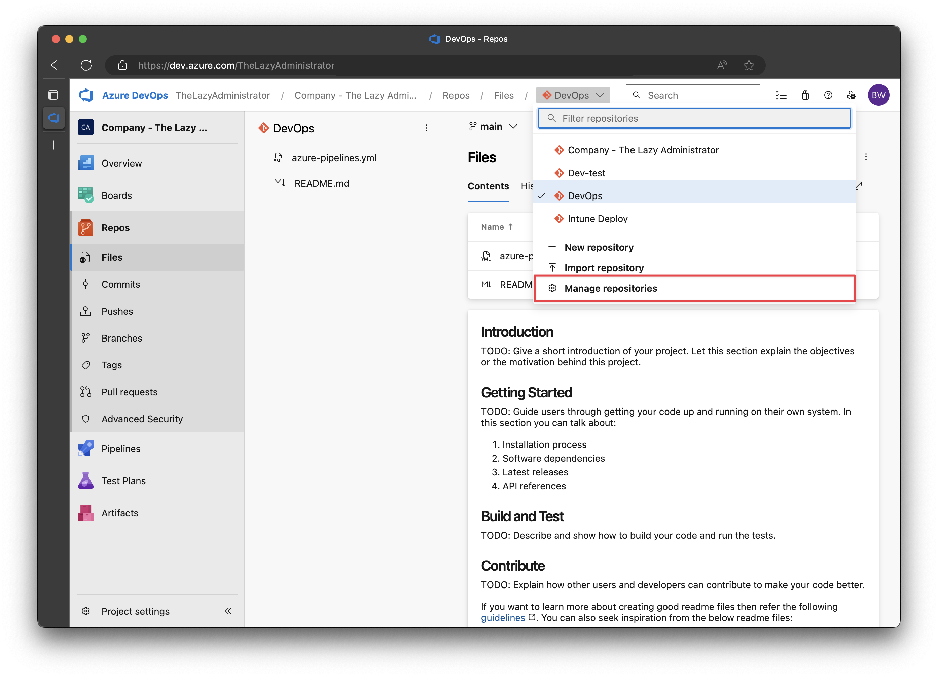Expand the main branch selector
The width and height of the screenshot is (938, 677).
pyautogui.click(x=493, y=127)
